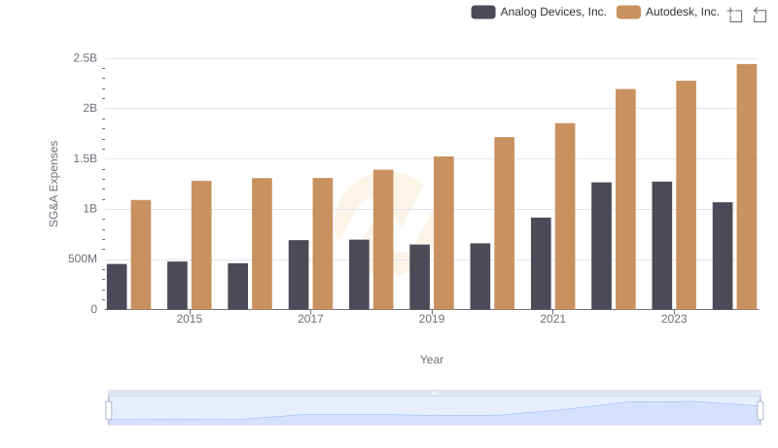The width and height of the screenshot is (778, 448).
Task: Click the Autodesk bar for 2019
Action: tap(444, 233)
